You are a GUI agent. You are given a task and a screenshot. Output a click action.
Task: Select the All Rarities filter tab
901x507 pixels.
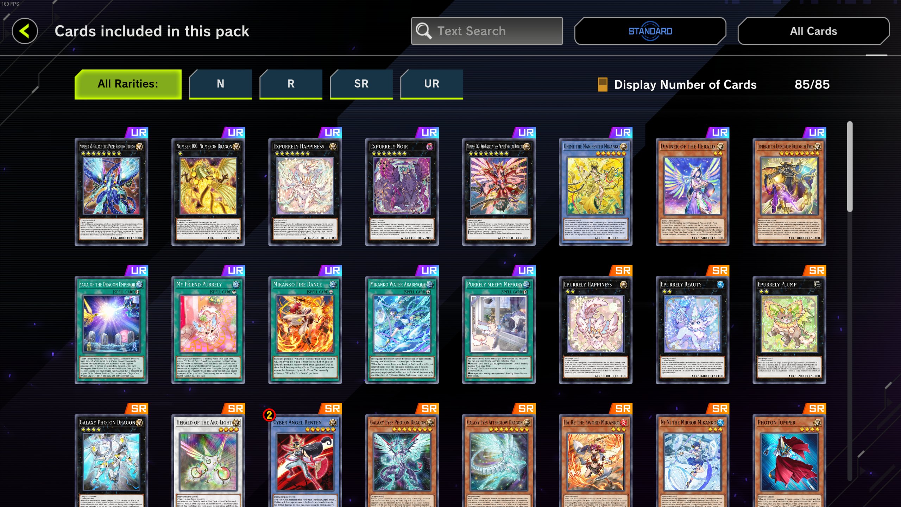pos(128,84)
